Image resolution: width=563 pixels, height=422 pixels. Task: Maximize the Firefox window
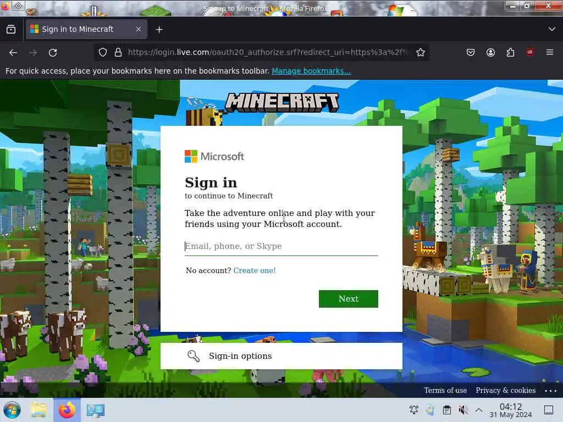point(527,5)
